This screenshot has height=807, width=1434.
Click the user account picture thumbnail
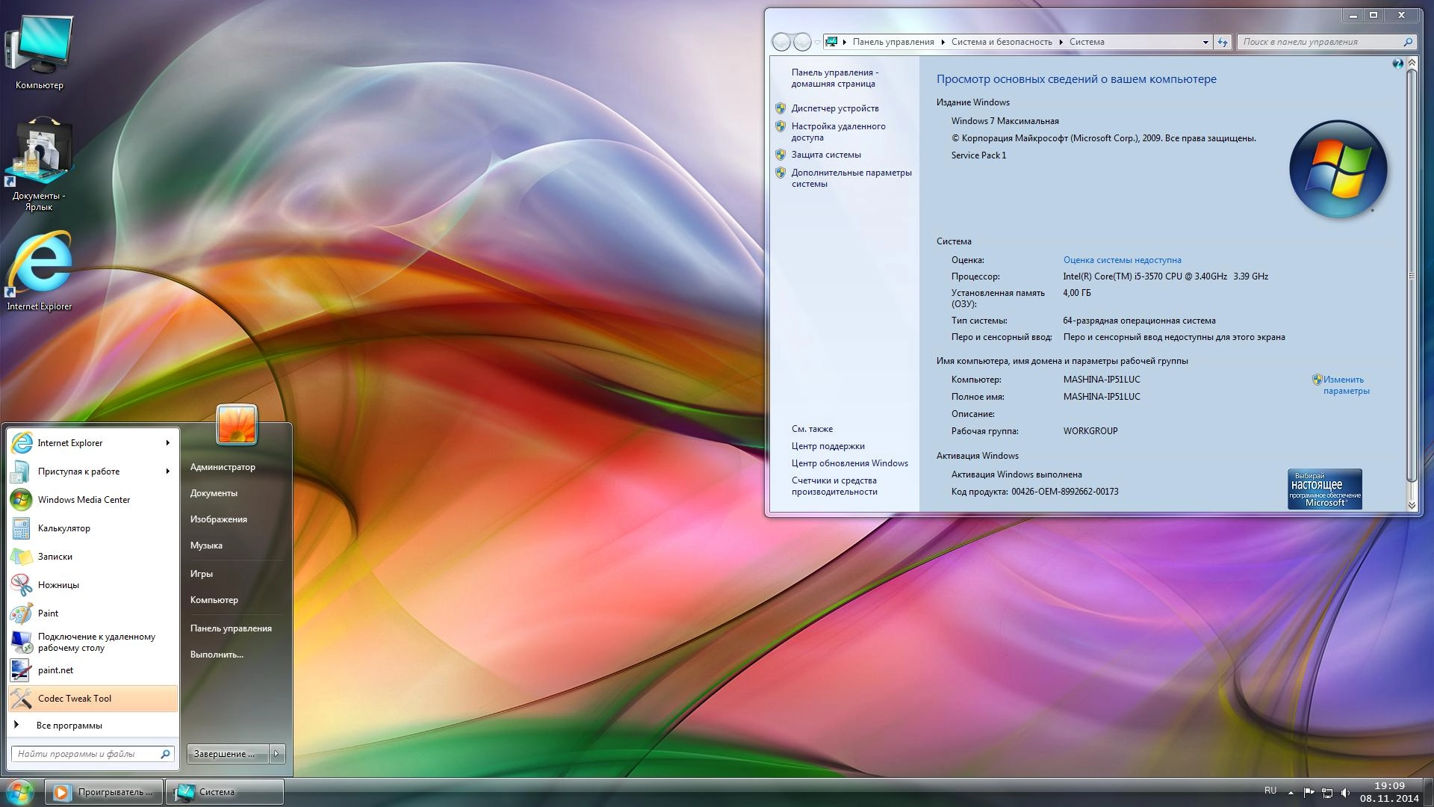(x=237, y=424)
